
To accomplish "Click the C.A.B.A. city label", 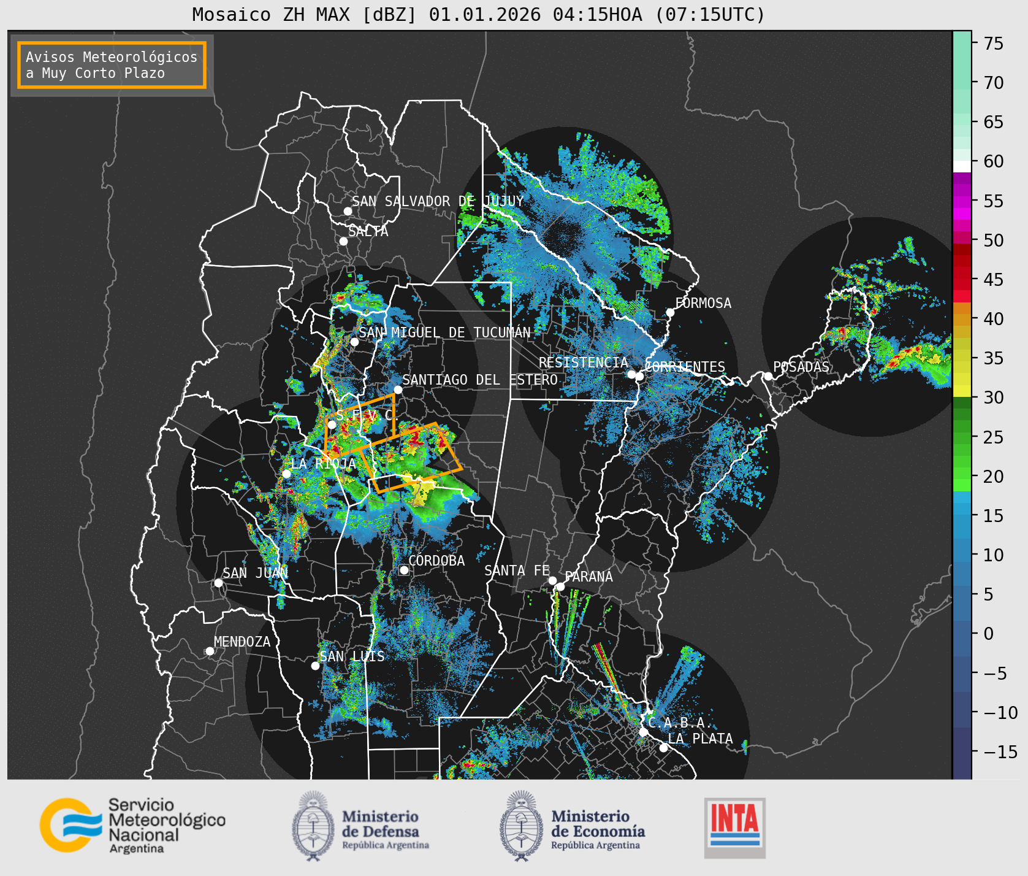I will click(x=680, y=723).
